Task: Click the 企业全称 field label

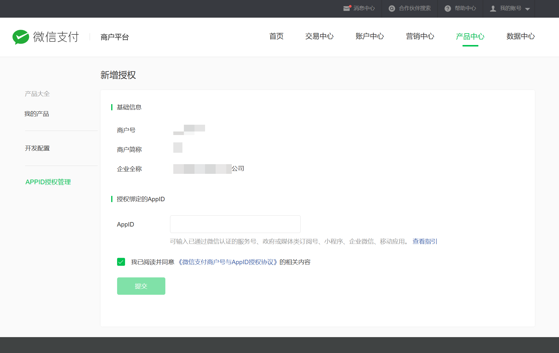Action: click(x=129, y=169)
